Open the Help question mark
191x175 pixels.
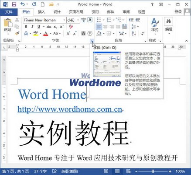coord(152,4)
